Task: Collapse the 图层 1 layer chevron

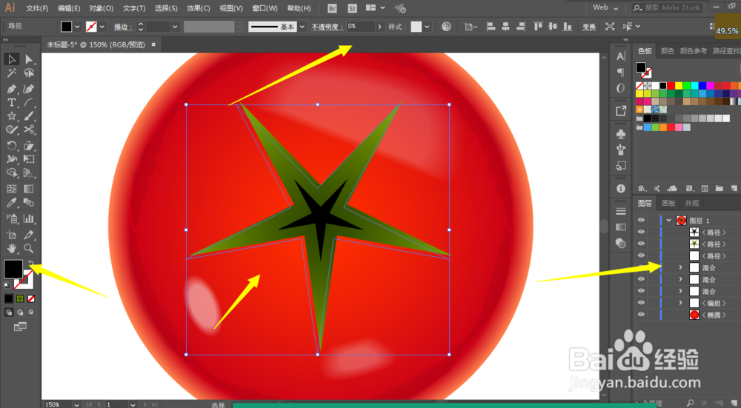Action: click(x=668, y=220)
